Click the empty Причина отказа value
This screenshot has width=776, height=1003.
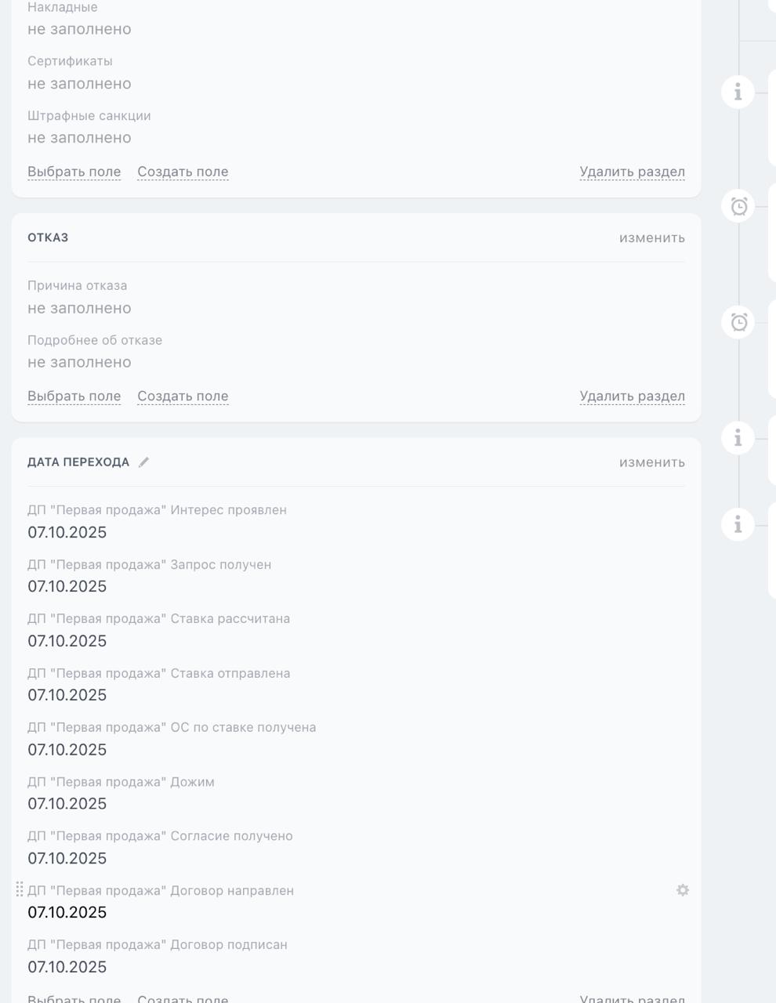pyautogui.click(x=79, y=308)
